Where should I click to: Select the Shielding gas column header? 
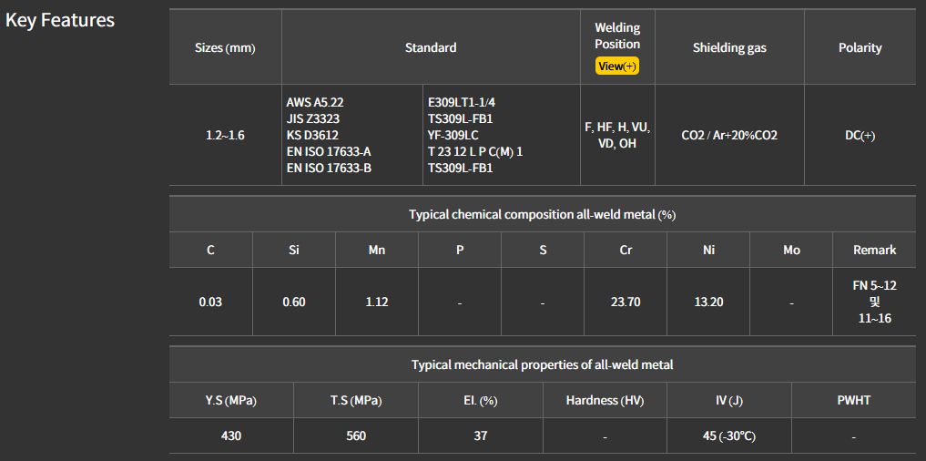[x=729, y=47]
